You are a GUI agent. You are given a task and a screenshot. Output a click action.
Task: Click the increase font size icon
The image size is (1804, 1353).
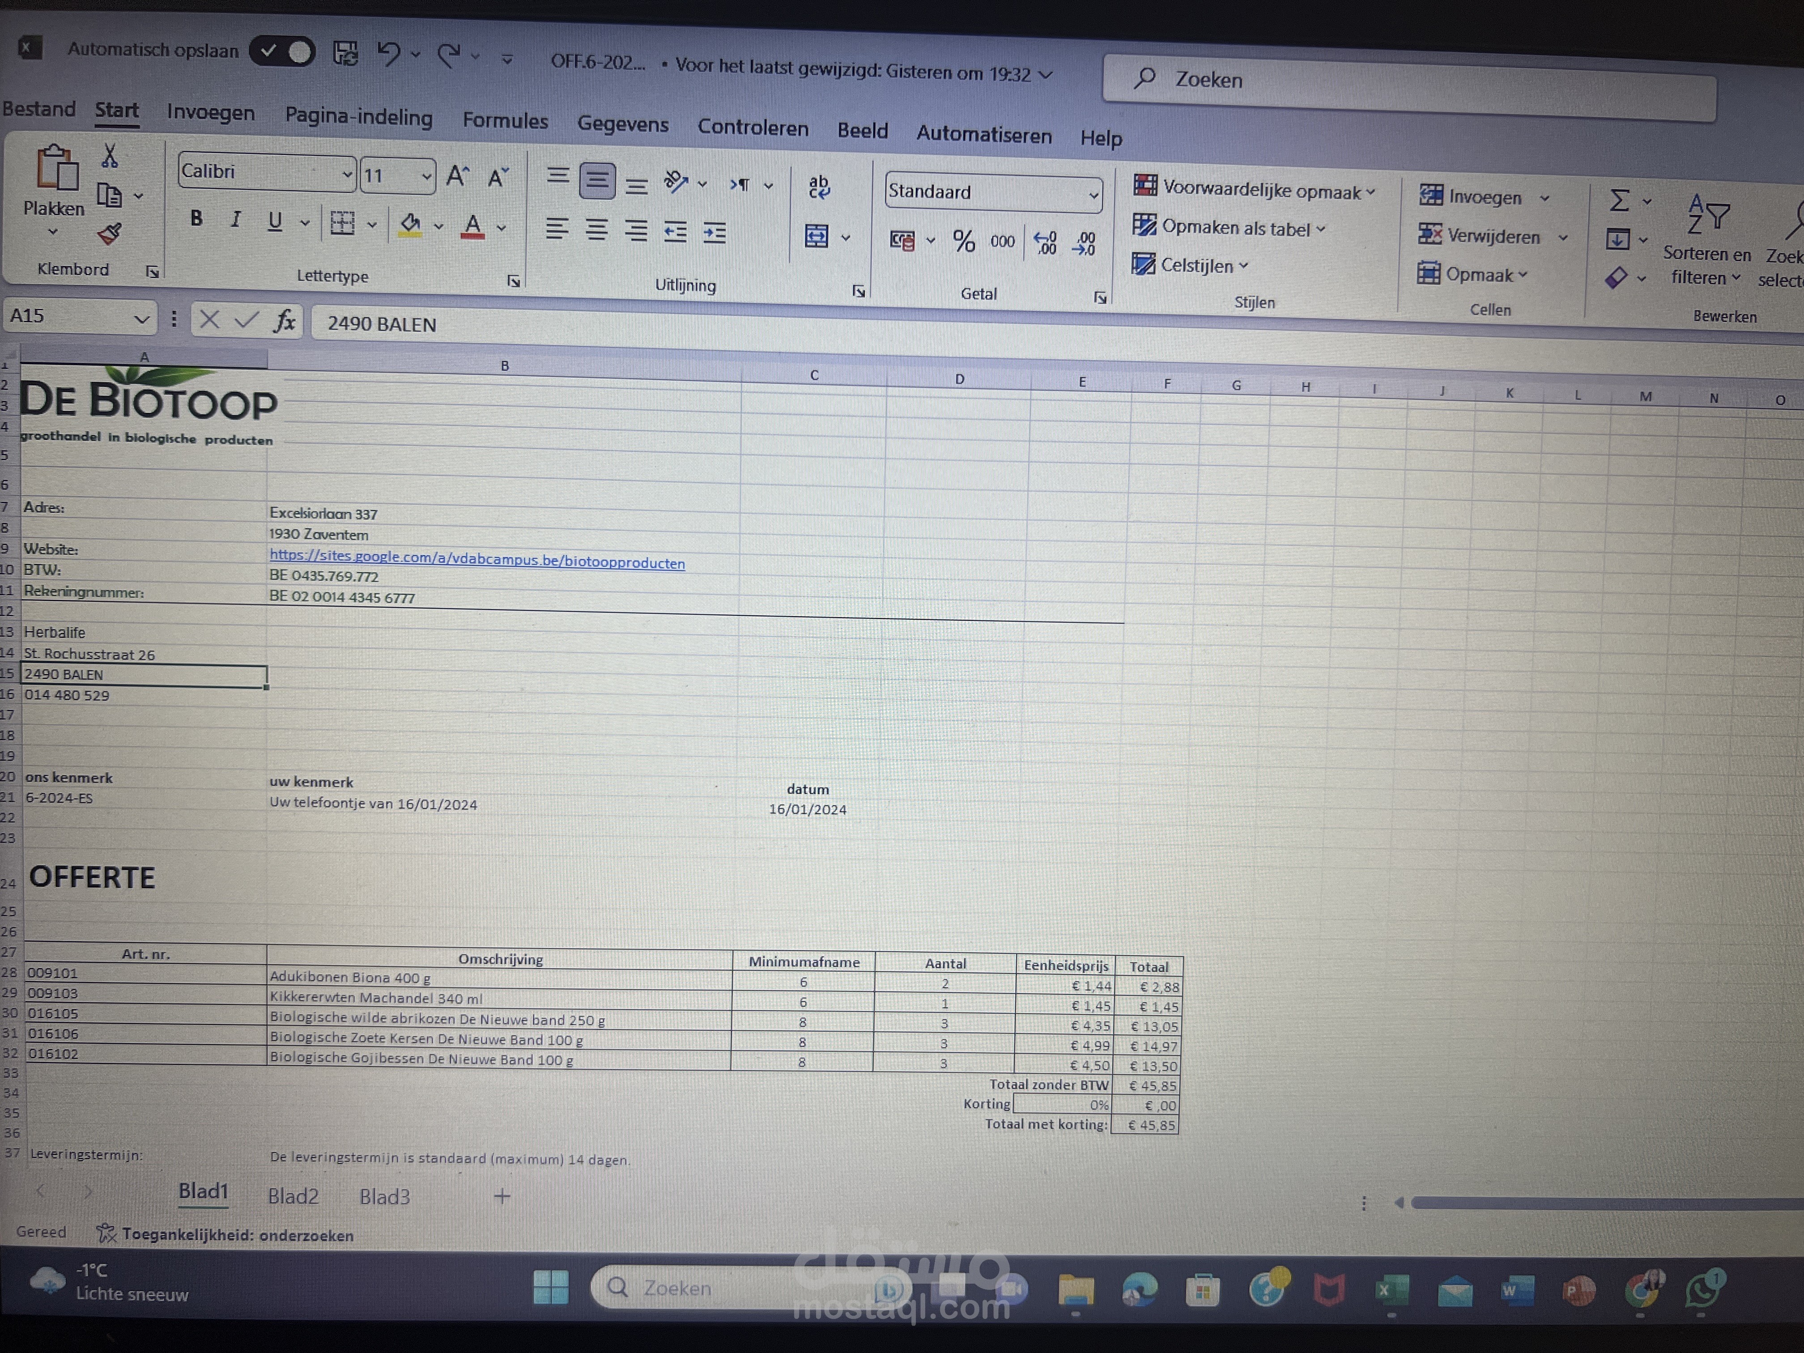pyautogui.click(x=458, y=176)
